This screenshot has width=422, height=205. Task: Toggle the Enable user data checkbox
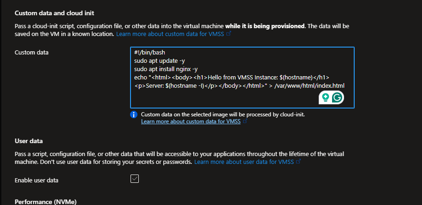coord(135,179)
